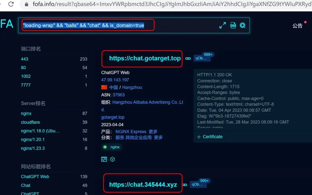Filter by port 7777
Screen dimensions: 312x195
tap(26, 85)
